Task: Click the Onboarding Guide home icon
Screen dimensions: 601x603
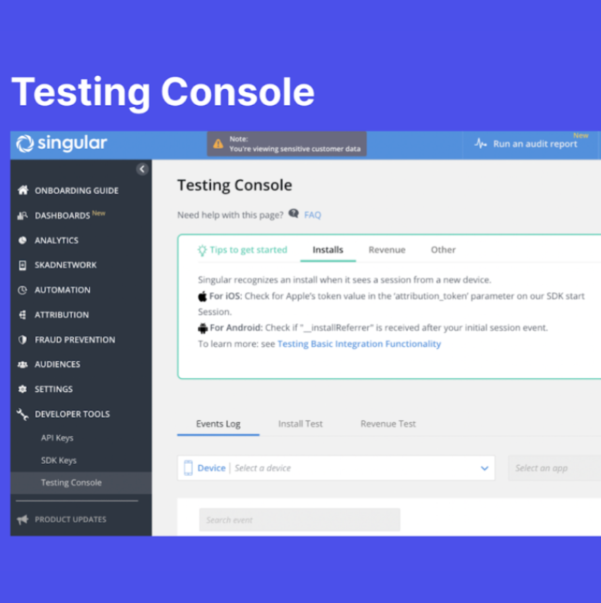Action: coord(23,190)
